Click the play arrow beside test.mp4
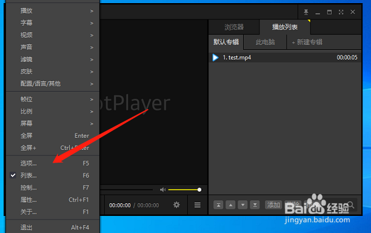 (x=215, y=58)
